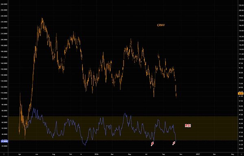Screen dimensions: 244x156
Task: Click the 240.0000 level on left price axis
Action: point(4,16)
